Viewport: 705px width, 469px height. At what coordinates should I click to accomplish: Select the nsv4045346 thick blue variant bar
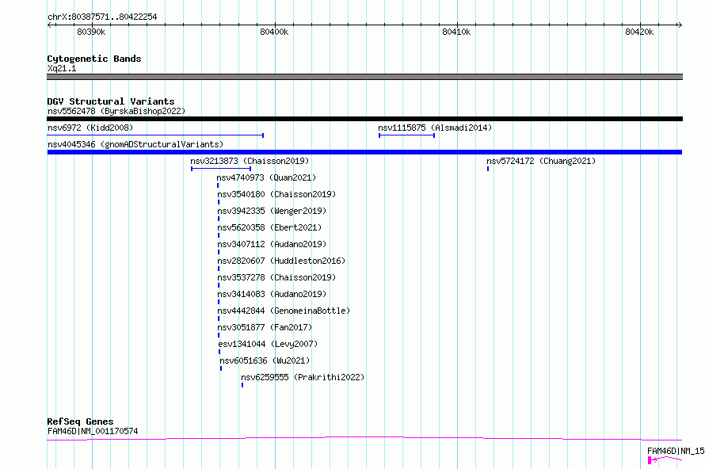(x=364, y=152)
